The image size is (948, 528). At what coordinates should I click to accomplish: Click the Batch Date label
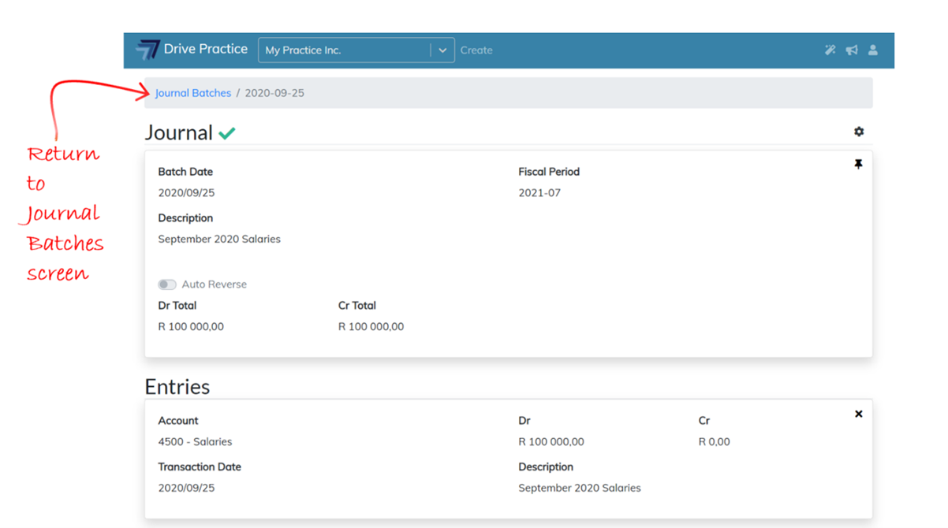[x=185, y=172]
